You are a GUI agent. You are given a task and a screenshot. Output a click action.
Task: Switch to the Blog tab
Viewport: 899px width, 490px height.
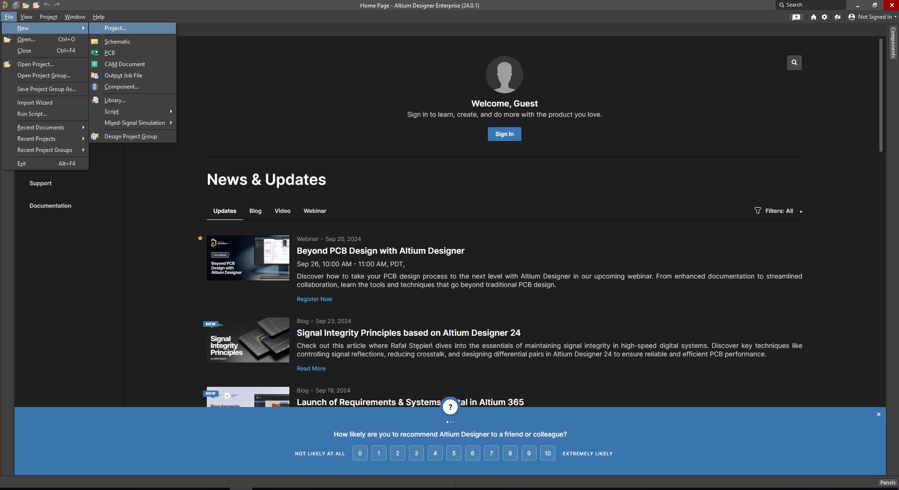pos(256,211)
